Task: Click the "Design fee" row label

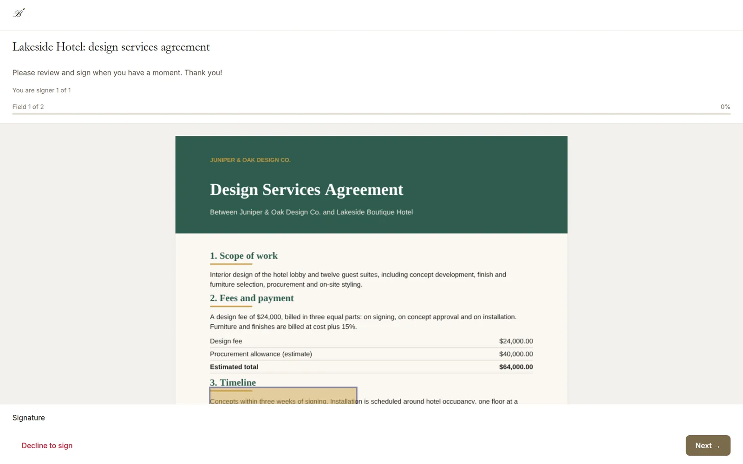Action: click(x=226, y=341)
